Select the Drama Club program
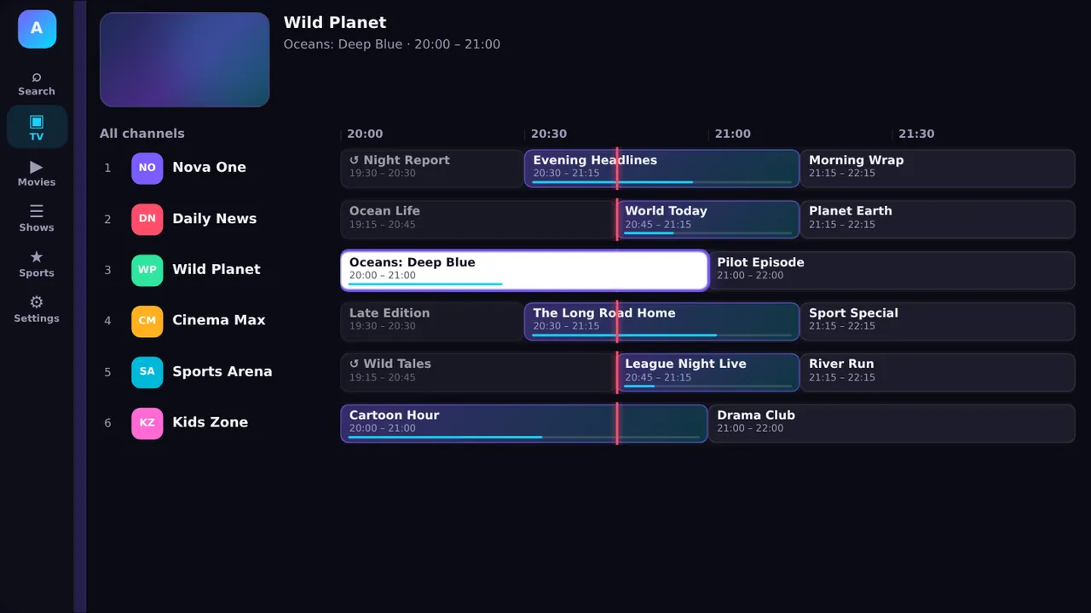The image size is (1091, 613). (892, 423)
